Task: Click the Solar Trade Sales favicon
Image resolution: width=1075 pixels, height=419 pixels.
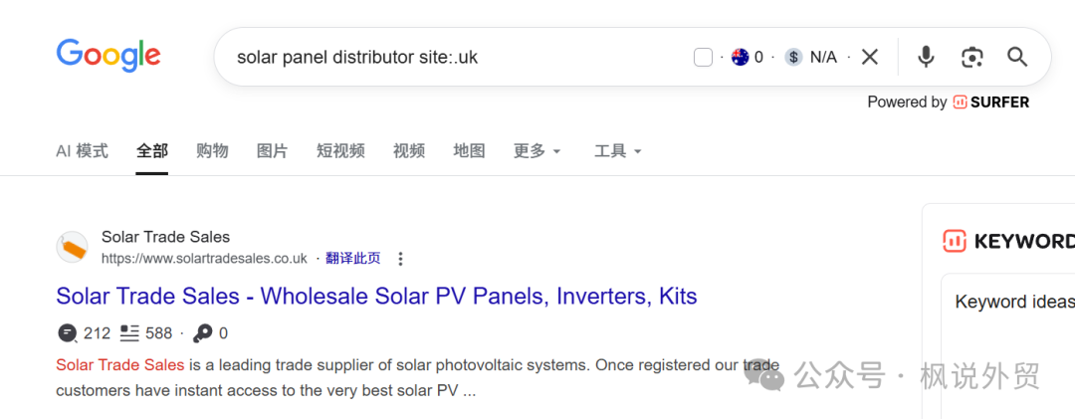Action: point(72,247)
